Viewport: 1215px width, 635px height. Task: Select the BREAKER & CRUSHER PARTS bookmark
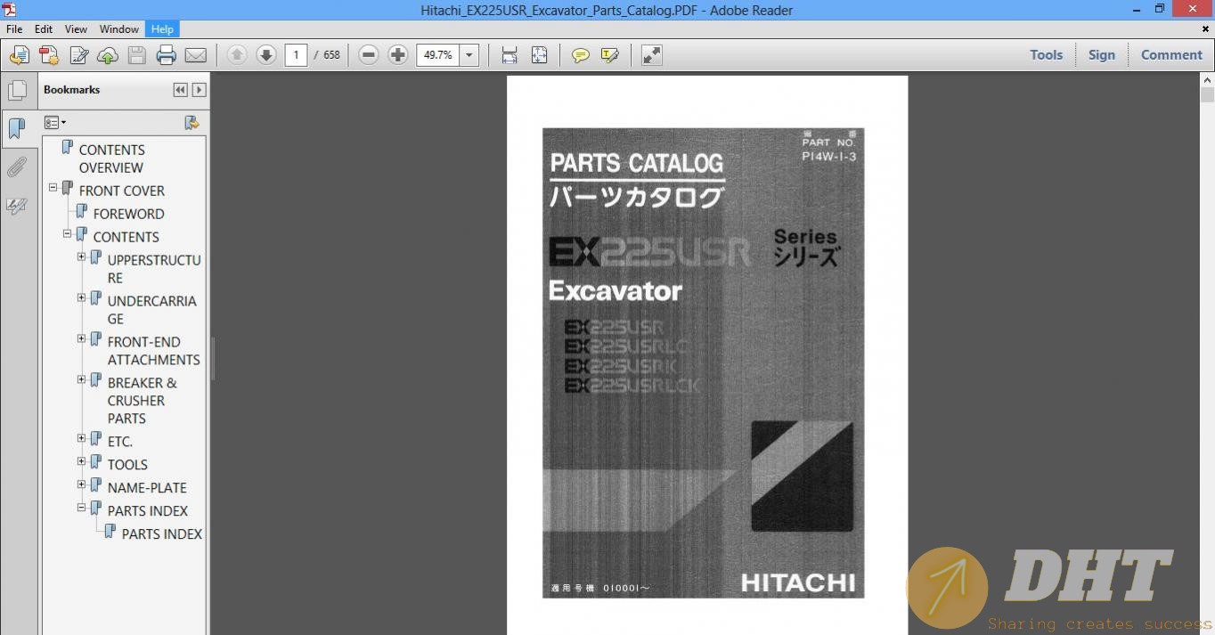pos(143,401)
